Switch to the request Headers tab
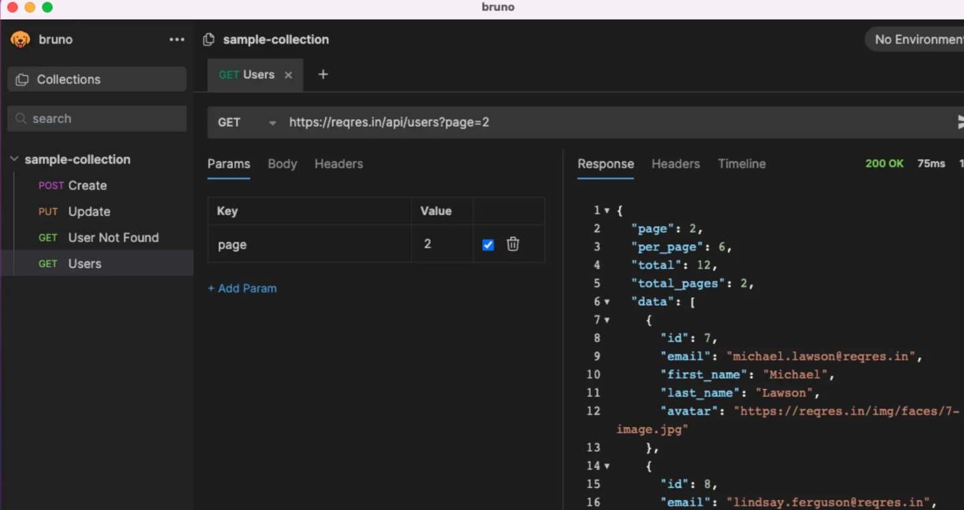The width and height of the screenshot is (964, 510). pyautogui.click(x=339, y=164)
